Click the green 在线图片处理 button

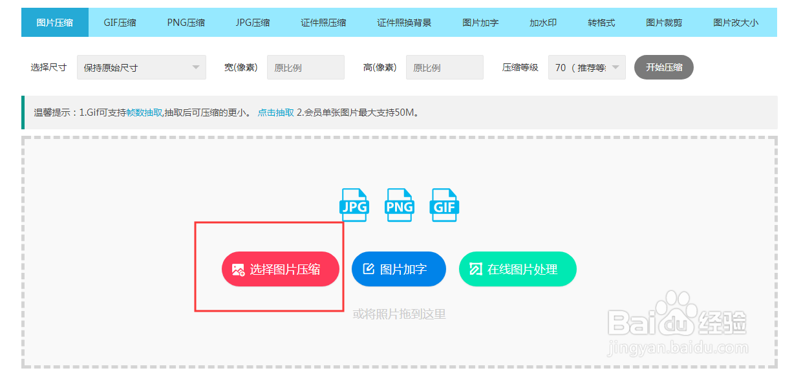pyautogui.click(x=518, y=269)
